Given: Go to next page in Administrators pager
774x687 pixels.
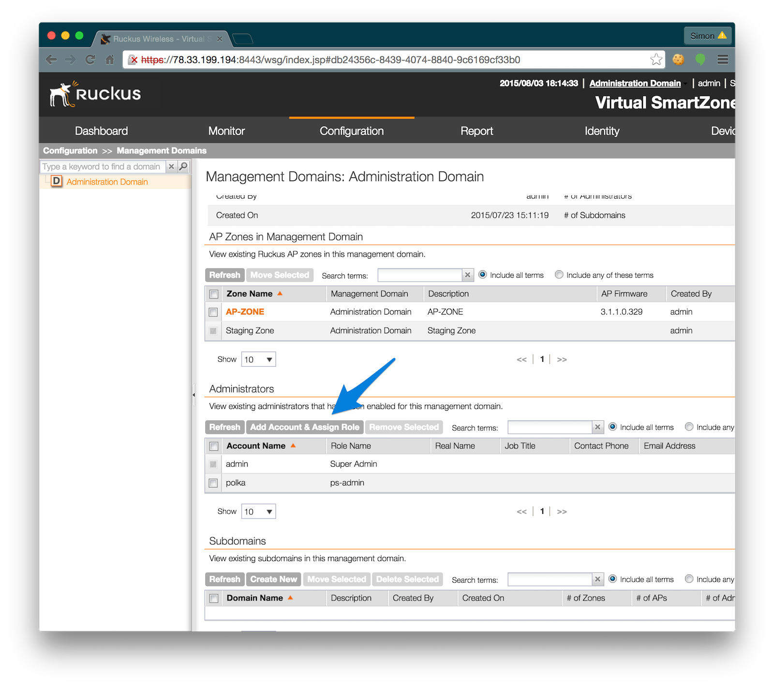Looking at the screenshot, I should [x=562, y=512].
